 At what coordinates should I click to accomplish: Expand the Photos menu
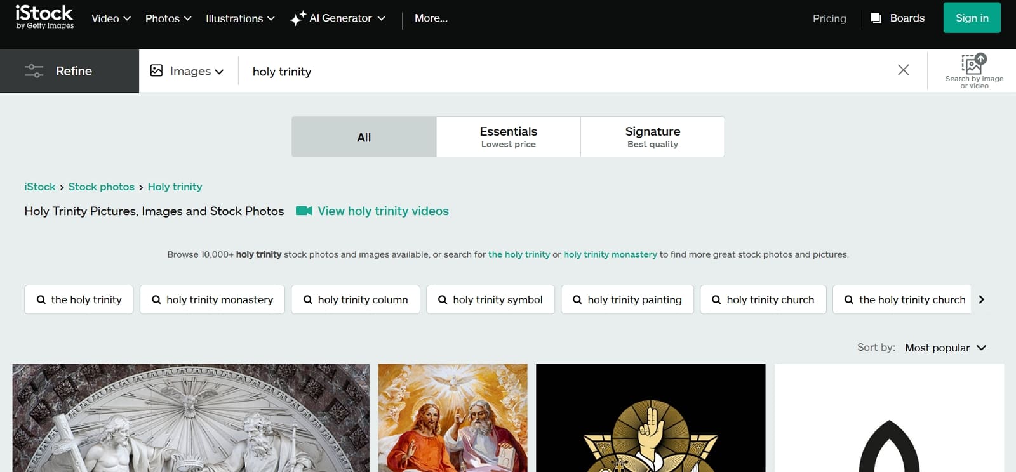click(168, 18)
